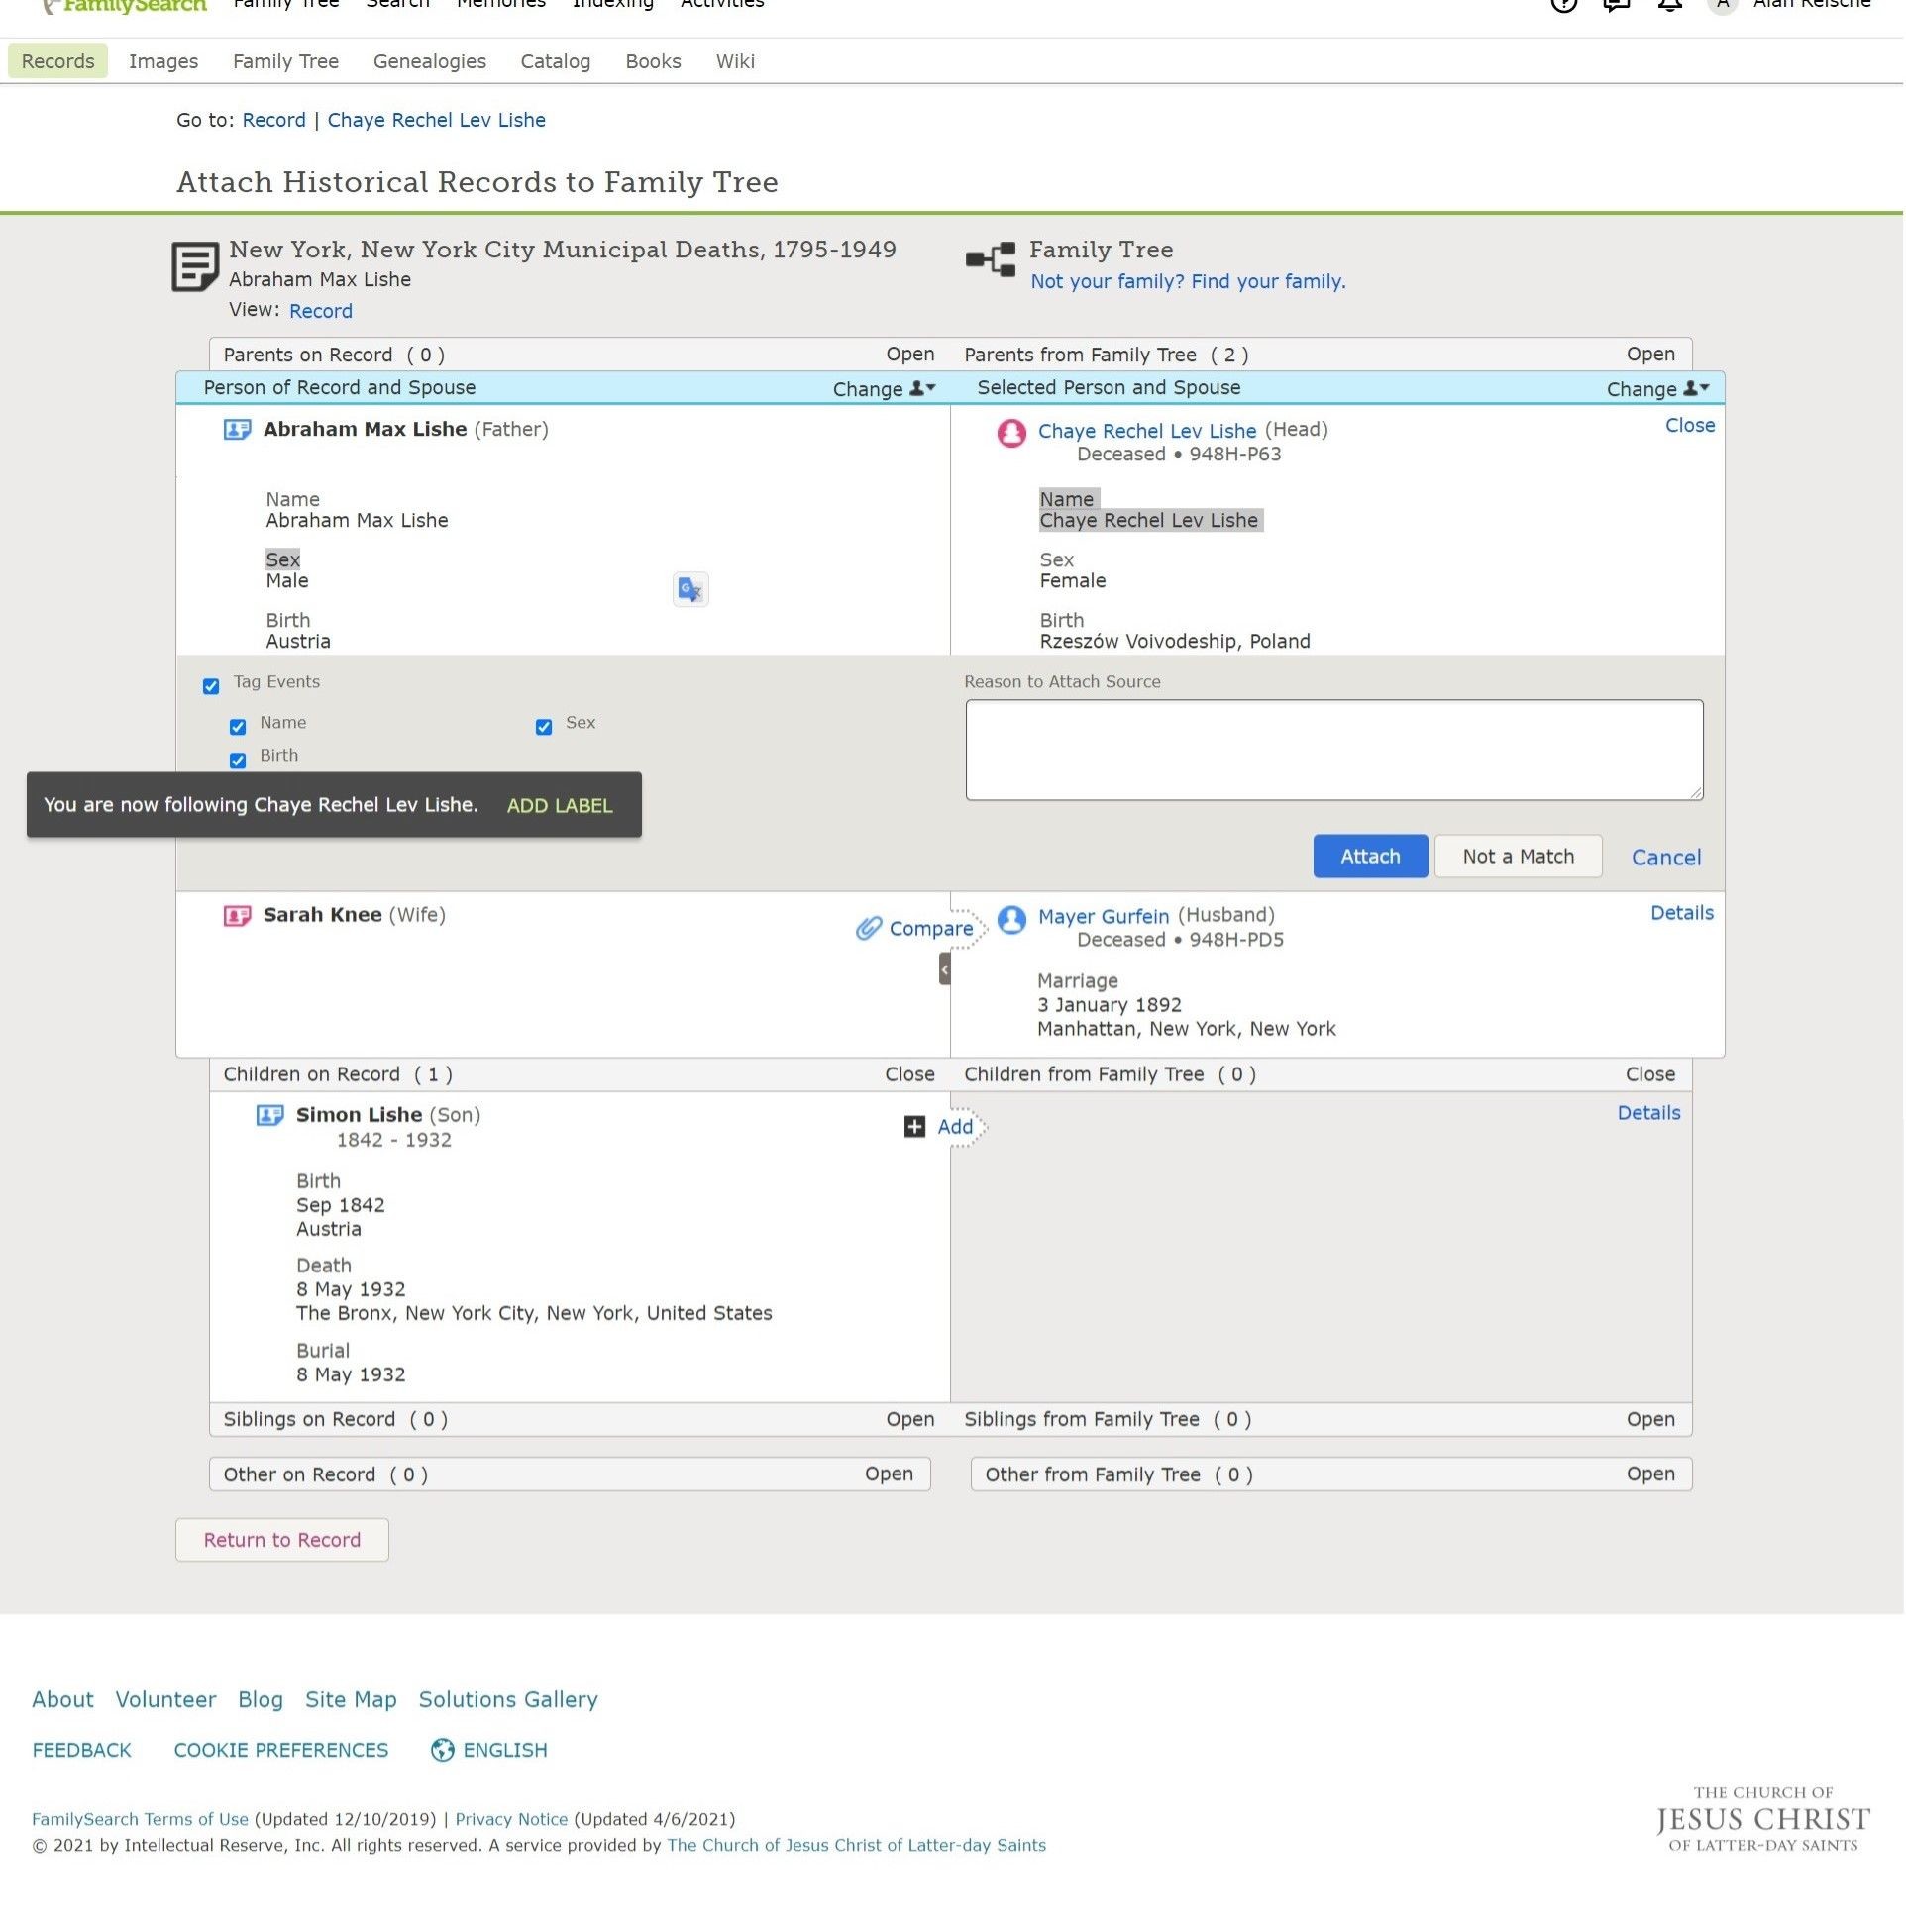Switch to the Images tab
Screen dimensions: 1906x1932
164,61
